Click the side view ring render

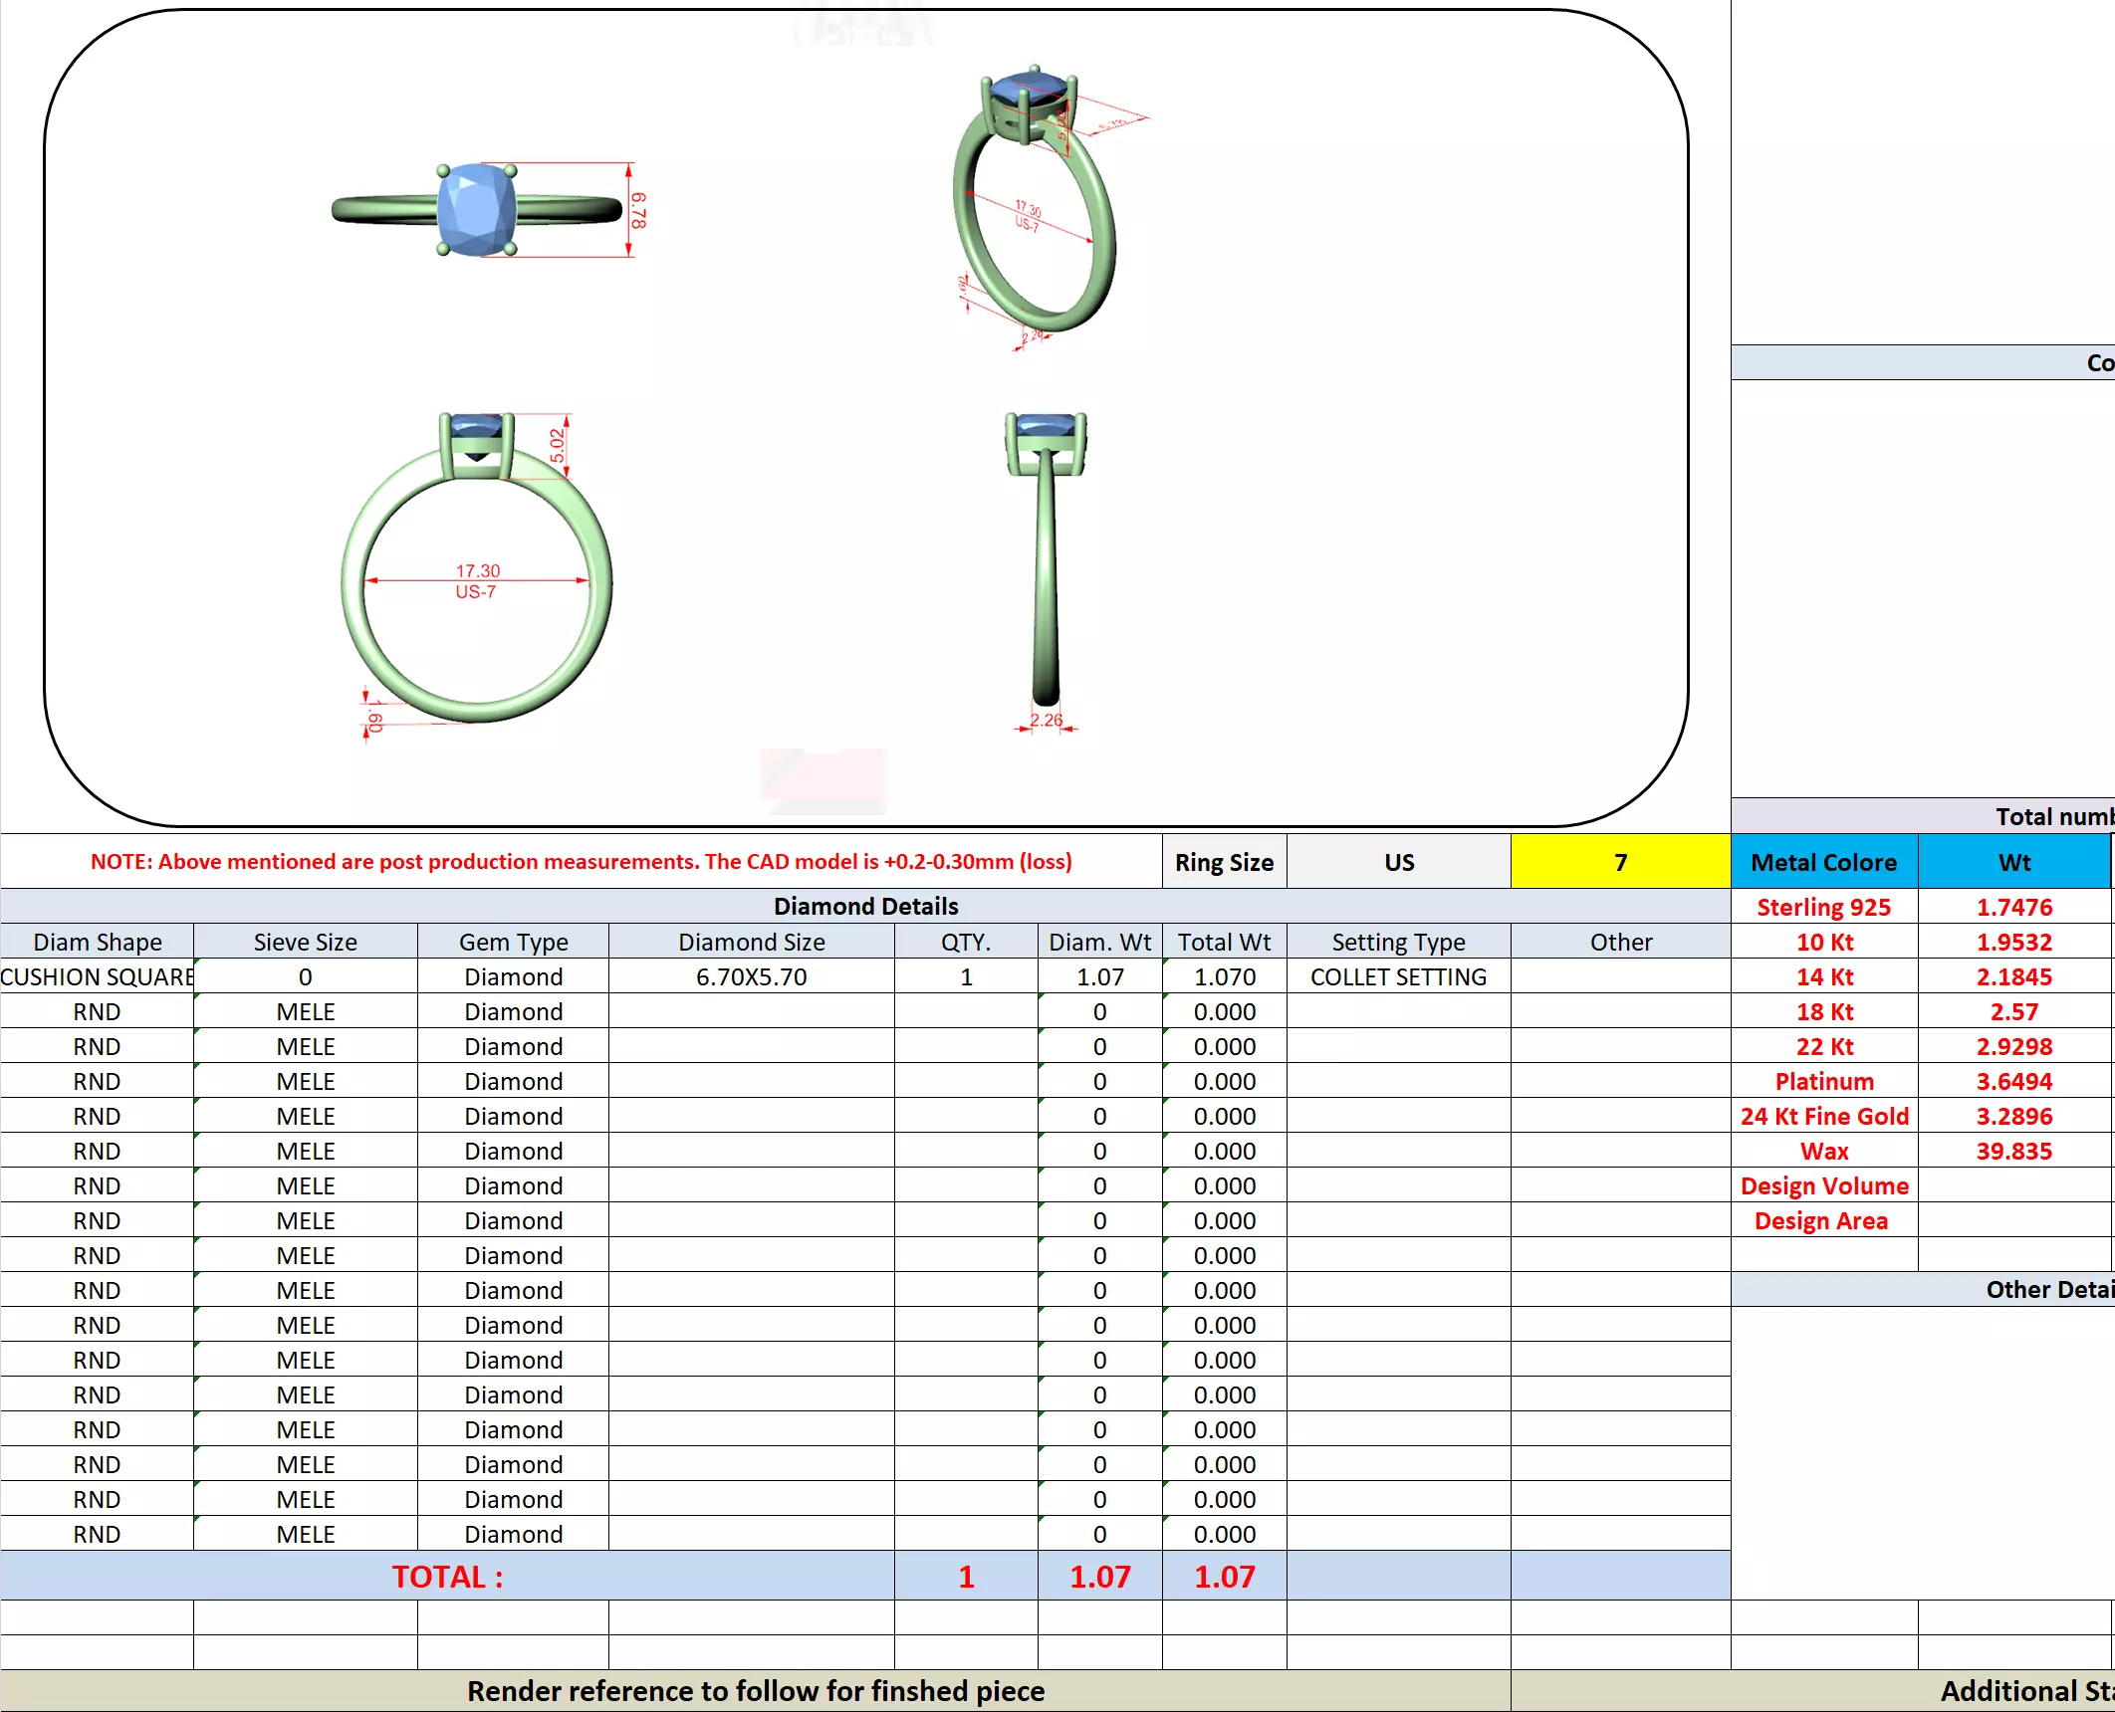point(1045,562)
